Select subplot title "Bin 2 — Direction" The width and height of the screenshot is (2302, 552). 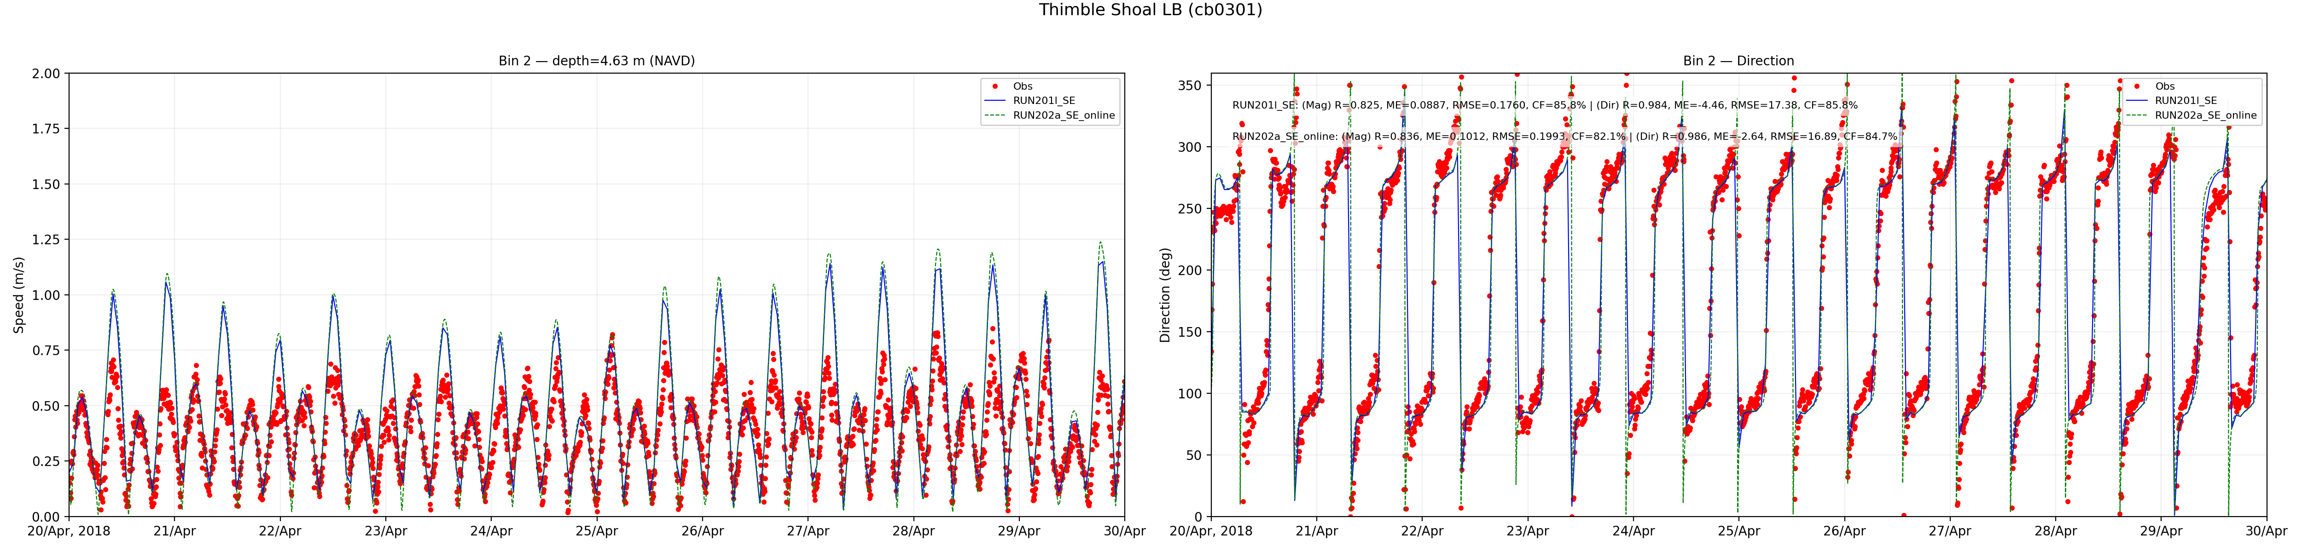tap(1738, 61)
